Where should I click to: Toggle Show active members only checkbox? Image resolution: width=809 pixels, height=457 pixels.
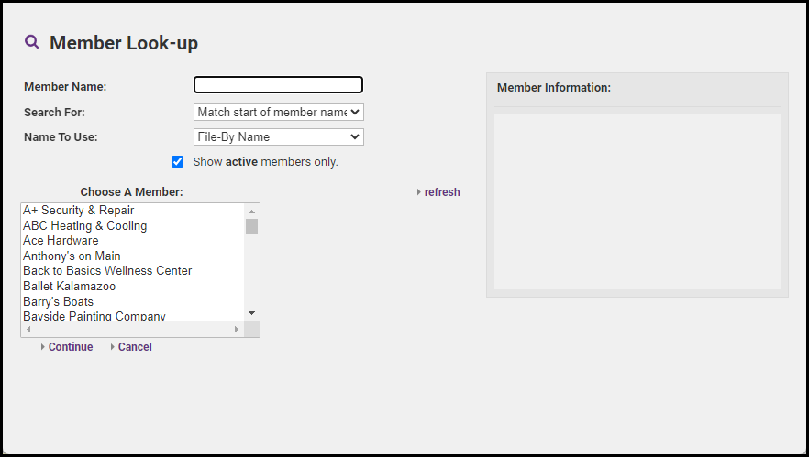[178, 162]
